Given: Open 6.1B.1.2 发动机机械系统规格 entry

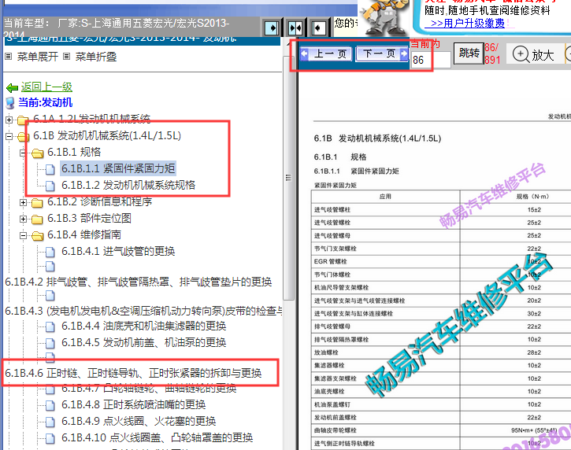Looking at the screenshot, I should tap(128, 185).
